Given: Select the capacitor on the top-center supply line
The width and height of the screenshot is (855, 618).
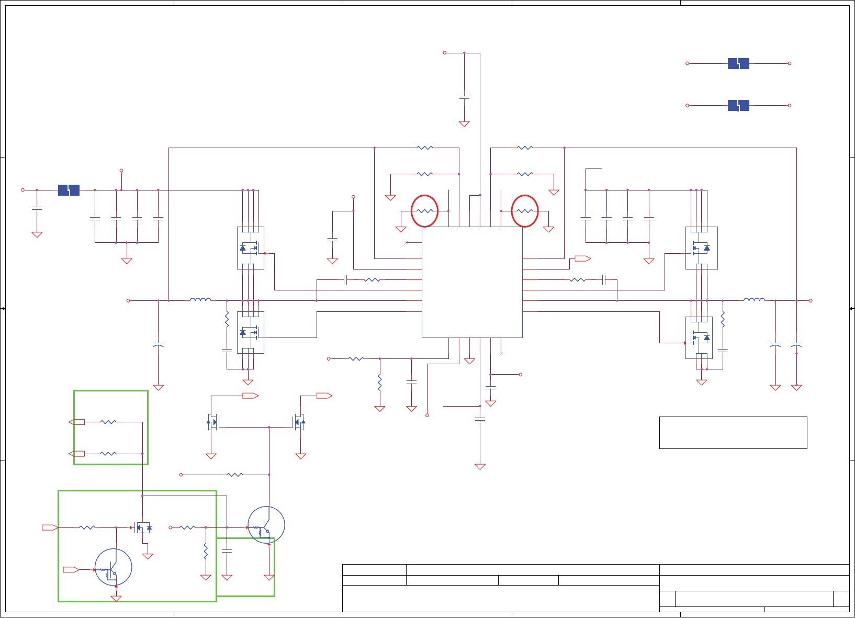Looking at the screenshot, I should coord(464,97).
